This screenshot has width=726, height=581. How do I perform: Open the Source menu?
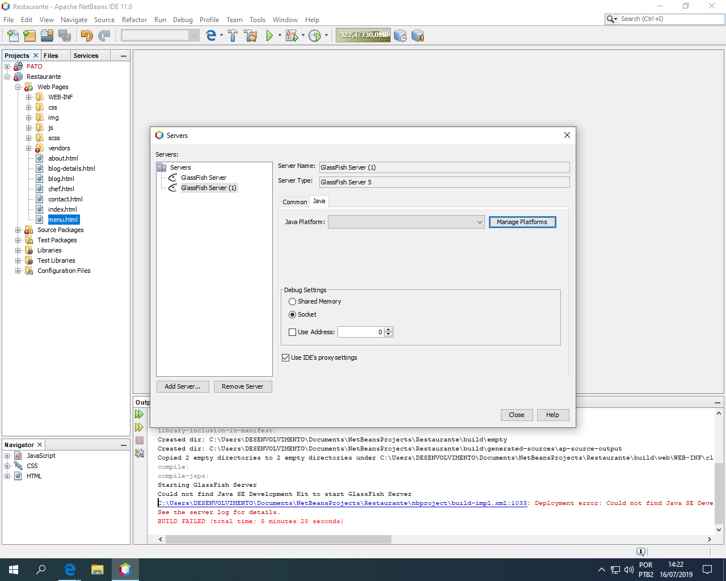(104, 20)
